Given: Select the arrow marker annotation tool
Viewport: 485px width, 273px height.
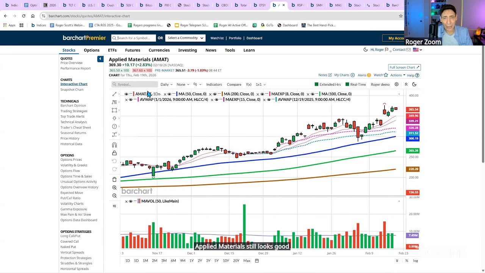Looking at the screenshot, I should 114,118.
